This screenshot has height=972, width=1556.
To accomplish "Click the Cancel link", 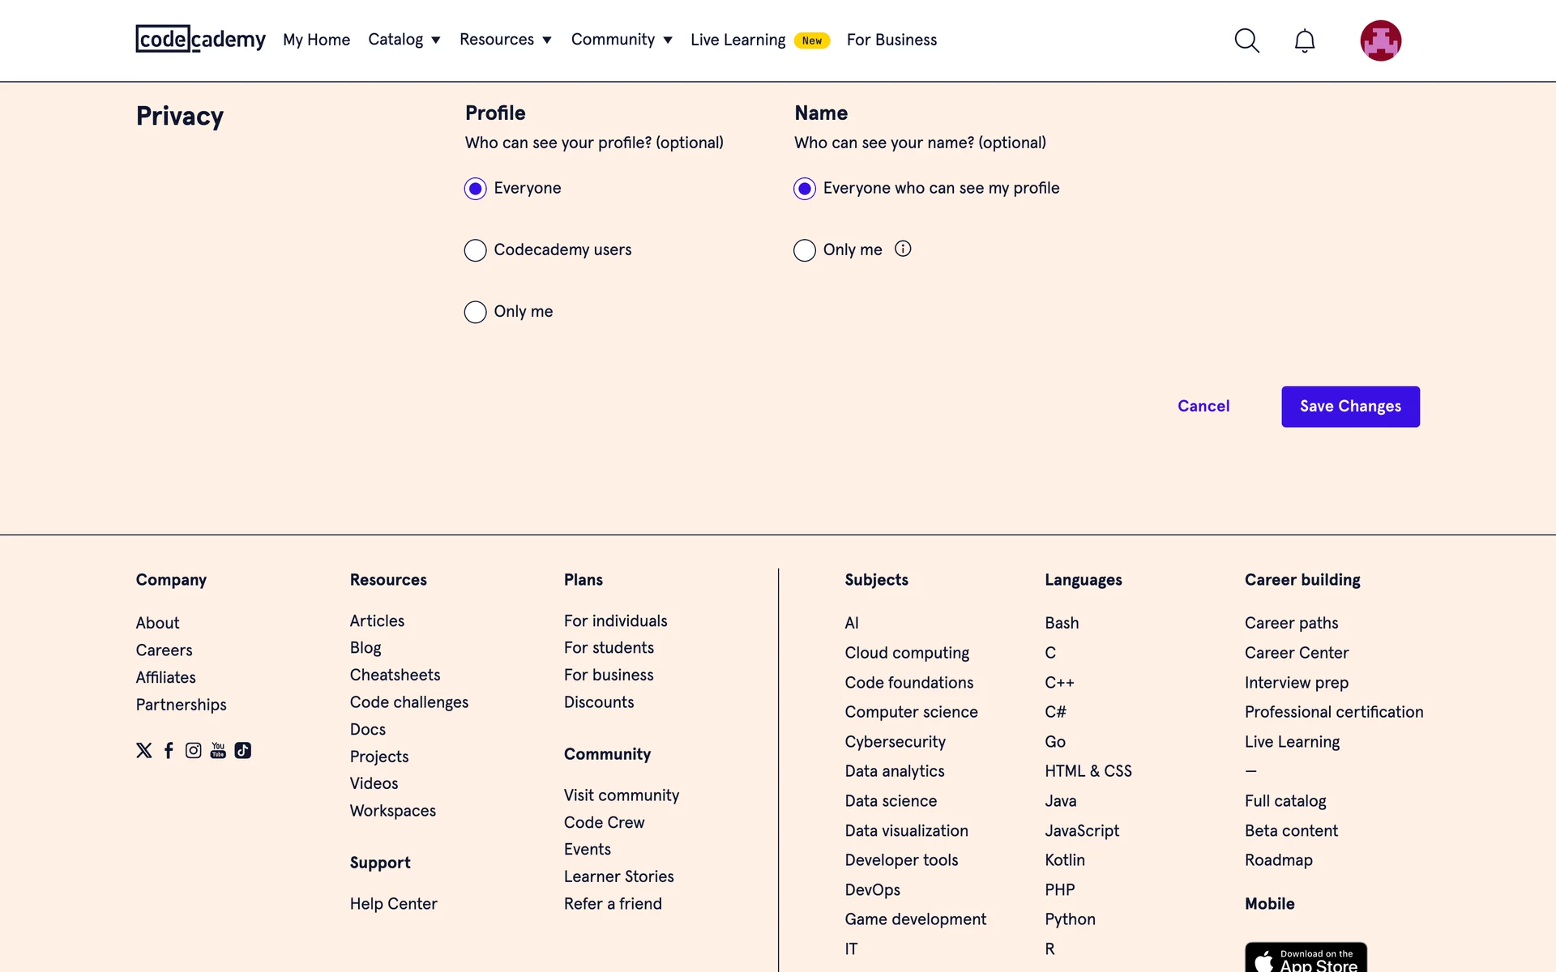I will (x=1203, y=407).
